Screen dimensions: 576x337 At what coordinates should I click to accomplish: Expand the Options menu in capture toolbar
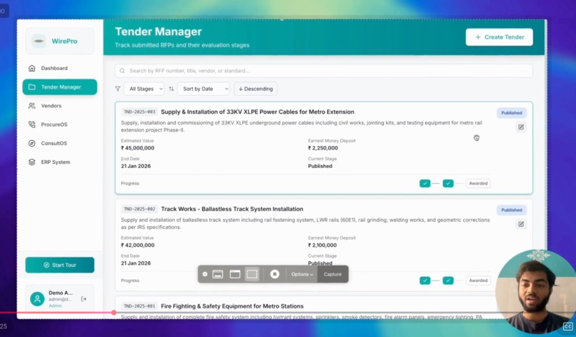click(302, 274)
